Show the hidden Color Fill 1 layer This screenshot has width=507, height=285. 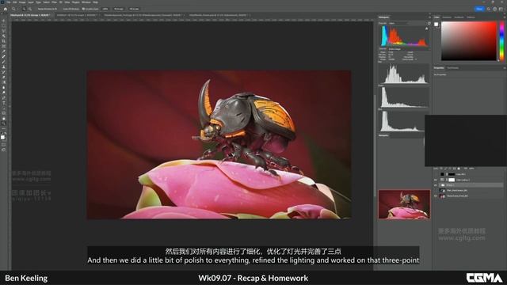(x=436, y=174)
